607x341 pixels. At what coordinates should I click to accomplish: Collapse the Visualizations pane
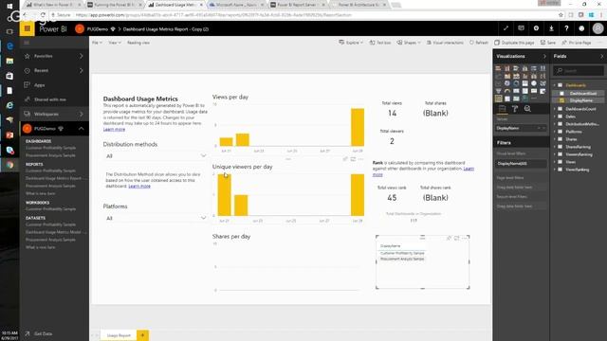pyautogui.click(x=544, y=57)
